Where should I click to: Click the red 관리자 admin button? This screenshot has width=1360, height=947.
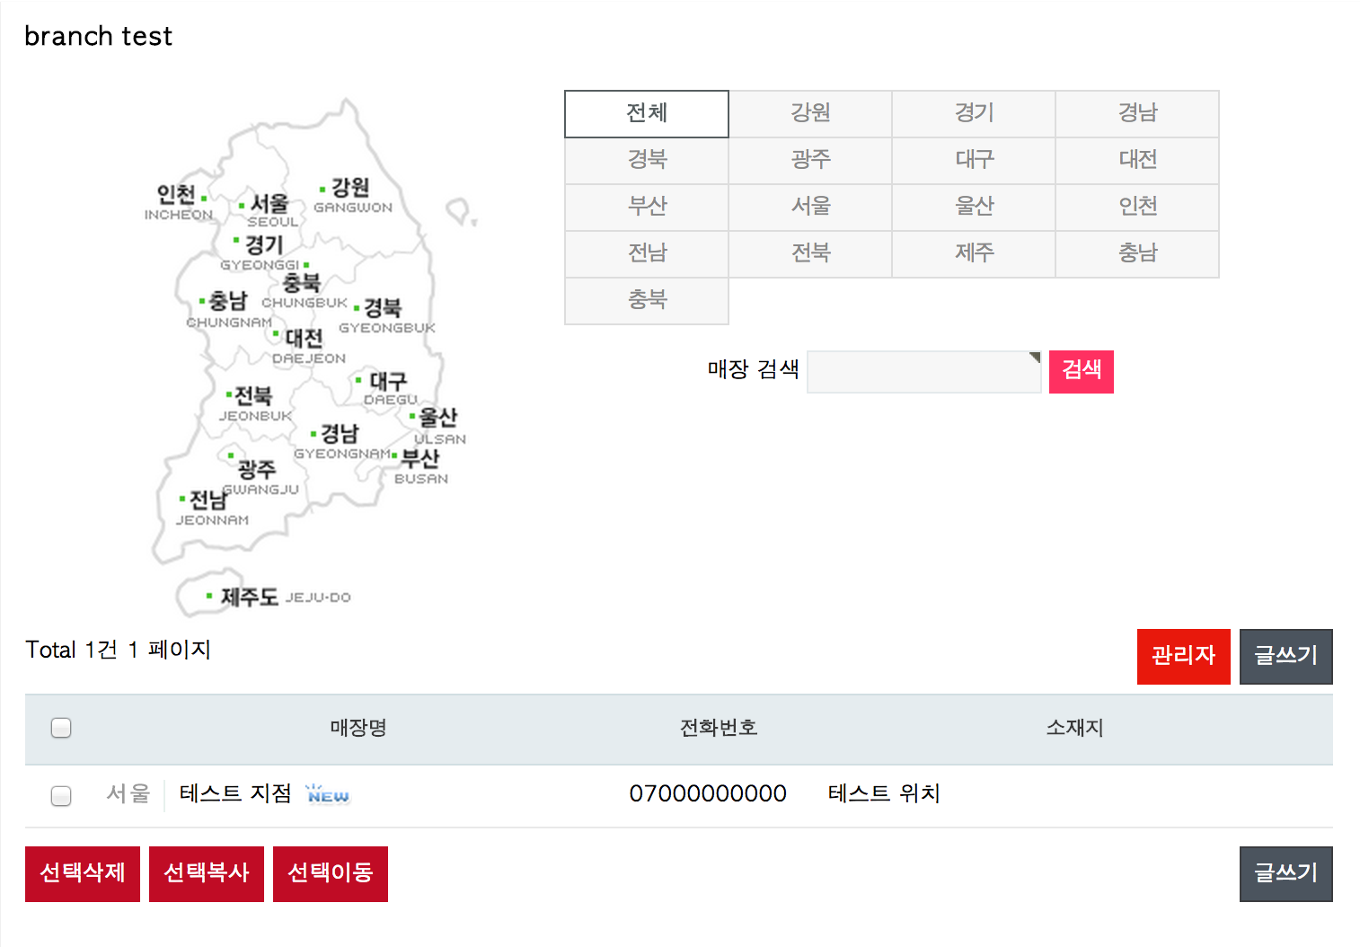1183,656
